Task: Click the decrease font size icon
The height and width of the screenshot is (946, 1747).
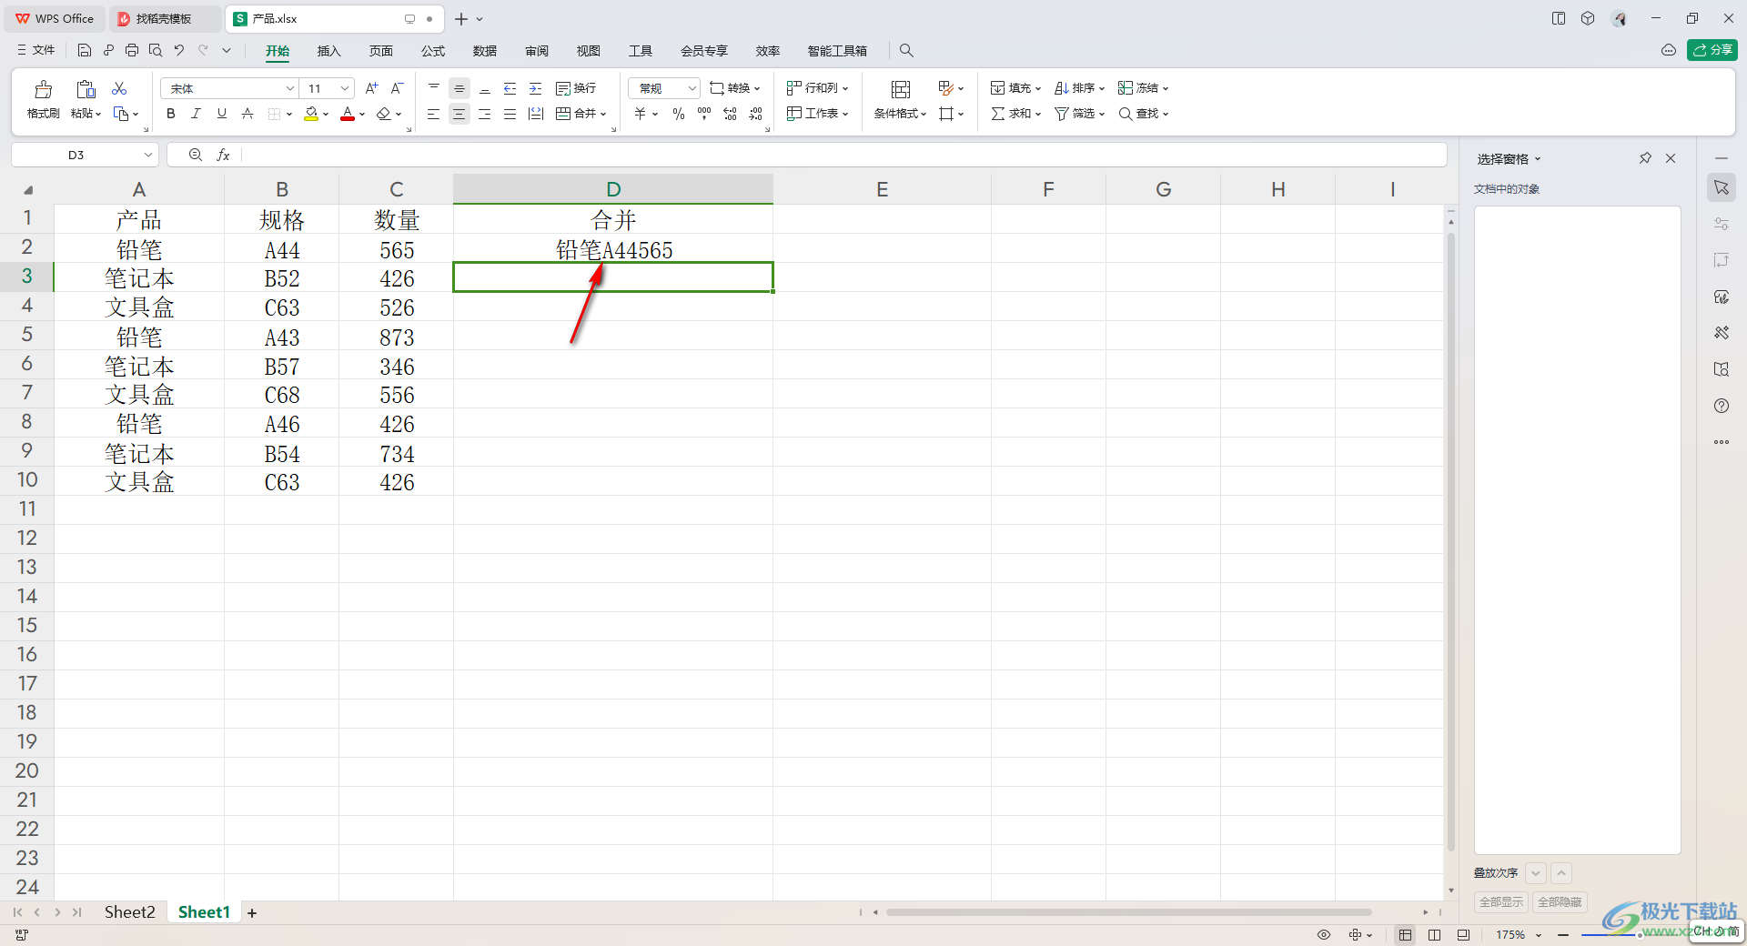Action: pyautogui.click(x=397, y=88)
